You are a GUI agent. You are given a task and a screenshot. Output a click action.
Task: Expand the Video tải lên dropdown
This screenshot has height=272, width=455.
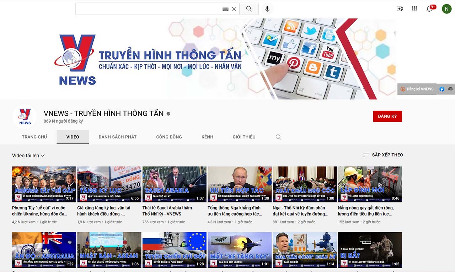[x=28, y=156]
